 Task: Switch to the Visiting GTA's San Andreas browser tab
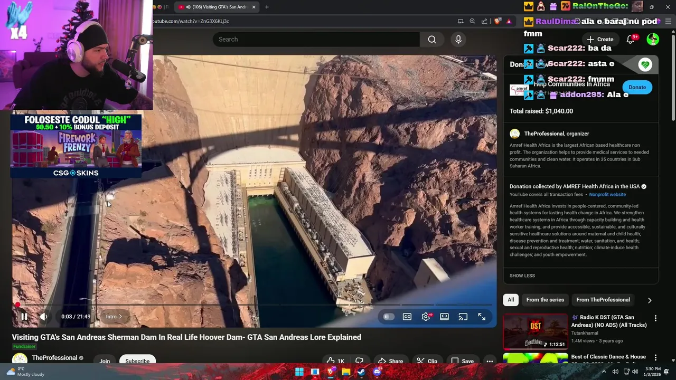click(x=217, y=7)
